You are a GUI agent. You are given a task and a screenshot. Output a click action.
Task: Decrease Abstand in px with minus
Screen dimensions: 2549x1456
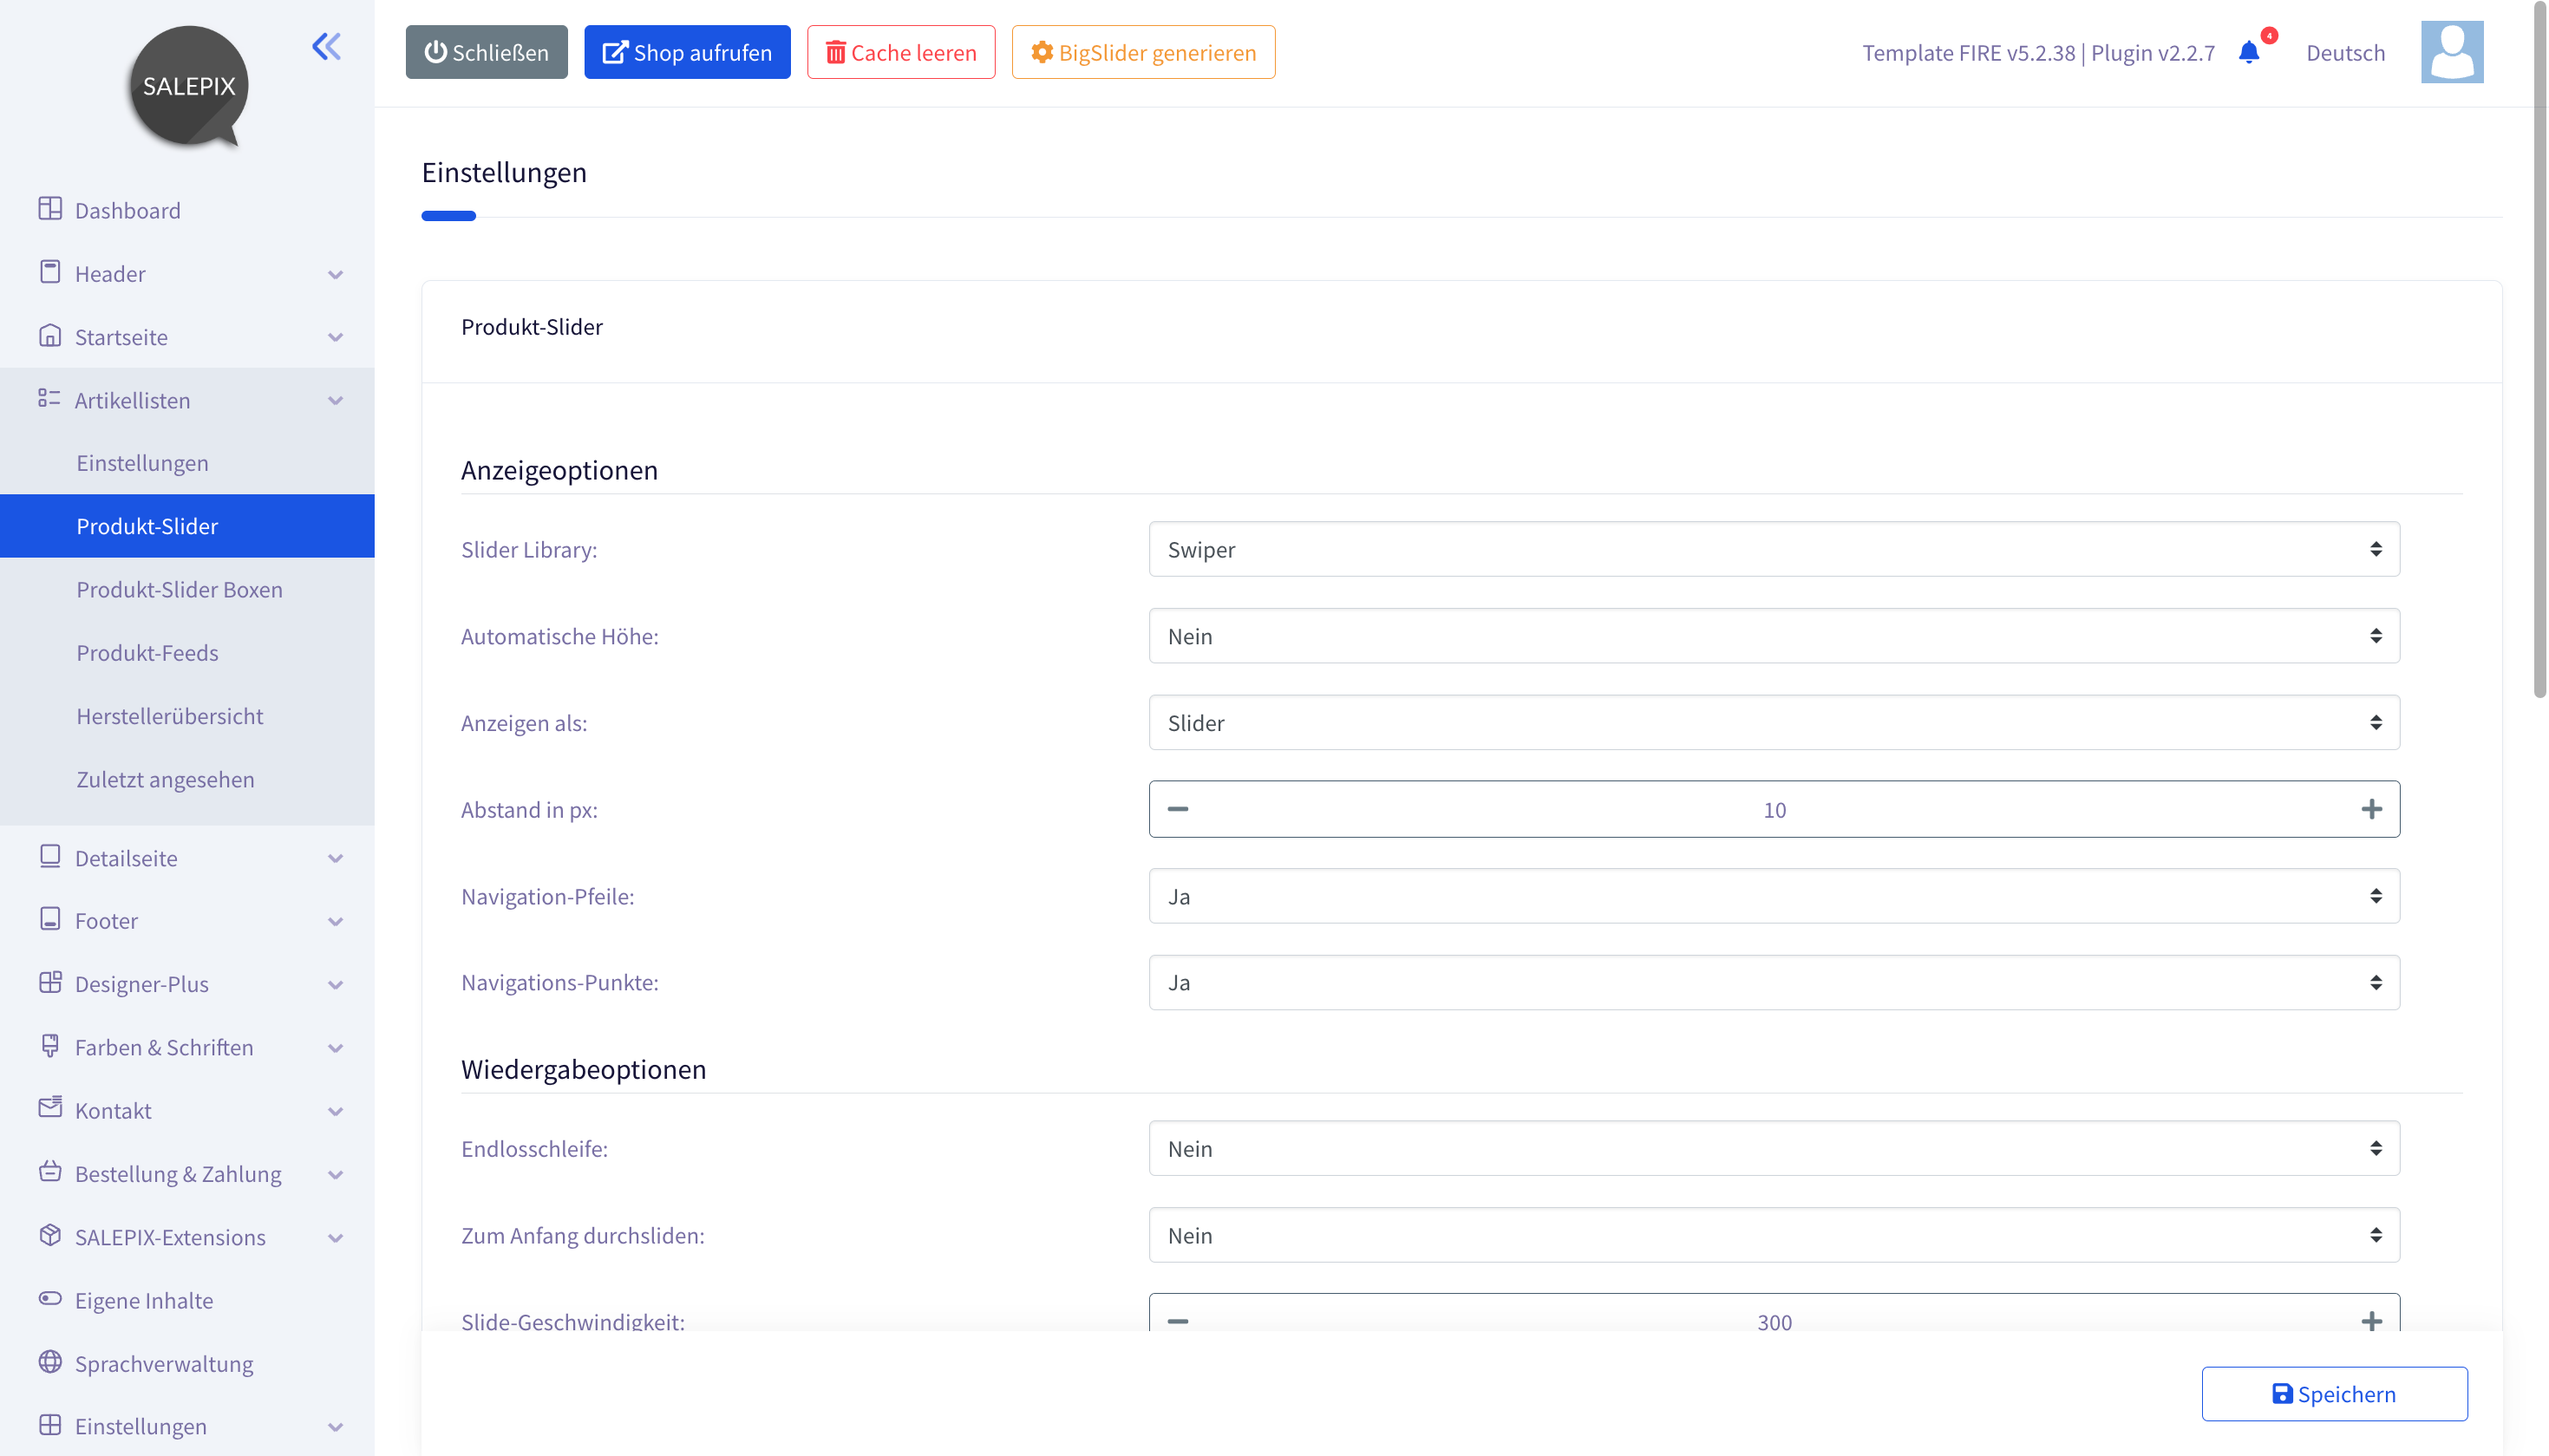click(1178, 809)
